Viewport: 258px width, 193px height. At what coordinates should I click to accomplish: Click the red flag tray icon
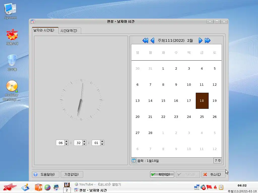tap(209, 187)
